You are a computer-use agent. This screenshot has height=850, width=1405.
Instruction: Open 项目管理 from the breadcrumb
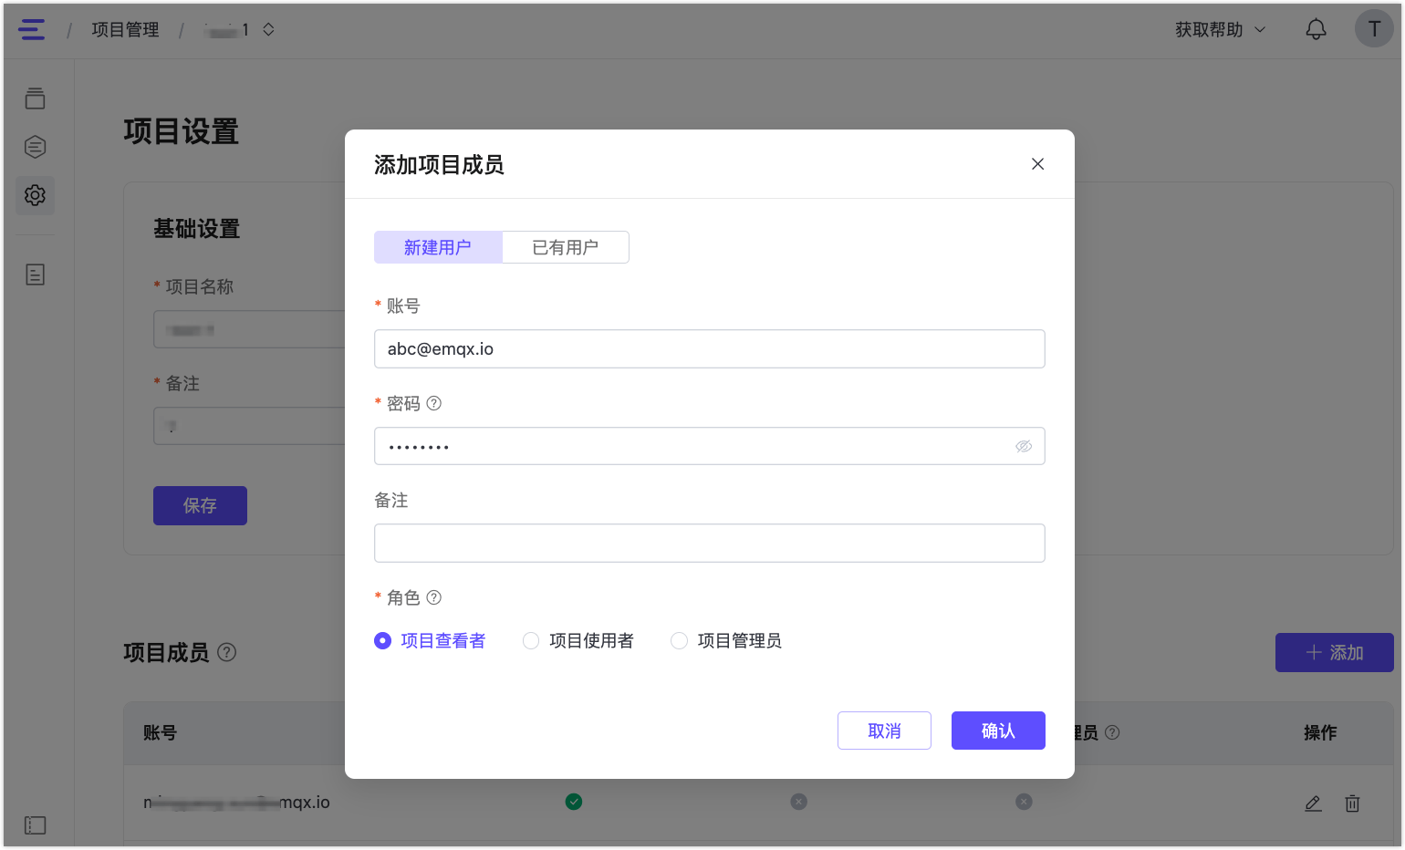point(124,28)
